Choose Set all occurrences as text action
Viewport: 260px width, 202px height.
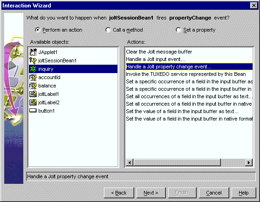pyautogui.click(x=189, y=96)
